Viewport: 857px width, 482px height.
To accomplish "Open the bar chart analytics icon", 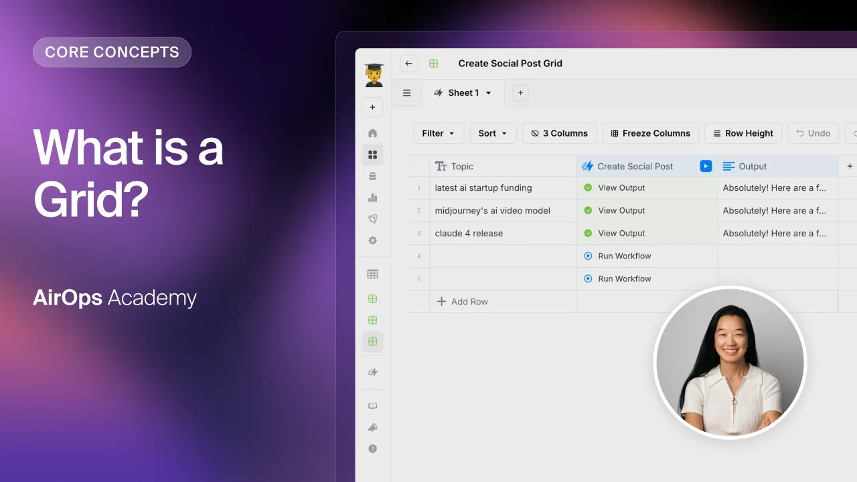I will (373, 197).
